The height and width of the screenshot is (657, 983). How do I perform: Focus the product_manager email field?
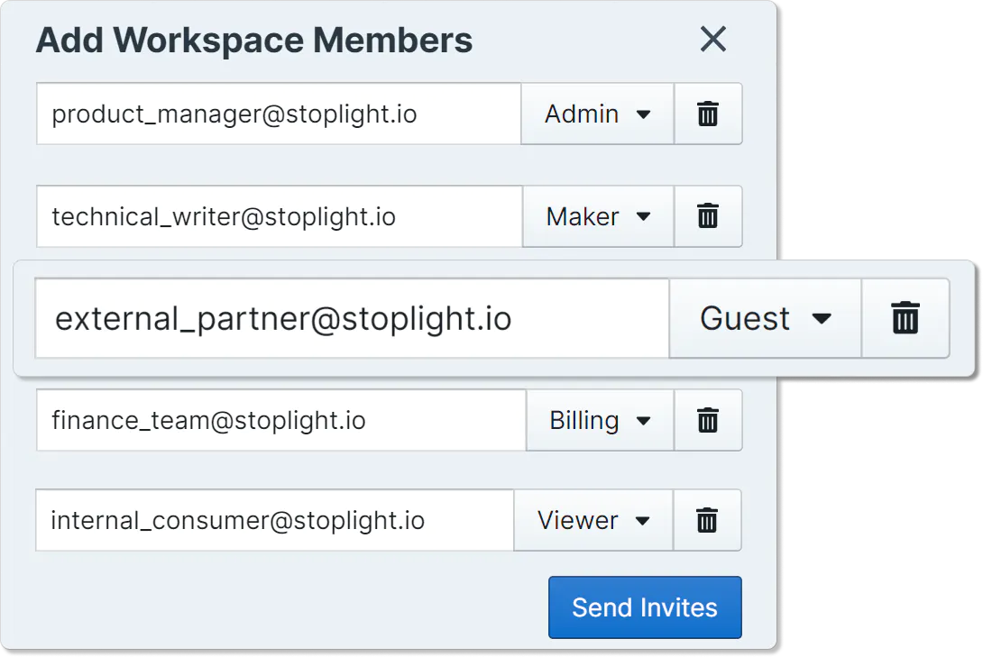pyautogui.click(x=279, y=114)
